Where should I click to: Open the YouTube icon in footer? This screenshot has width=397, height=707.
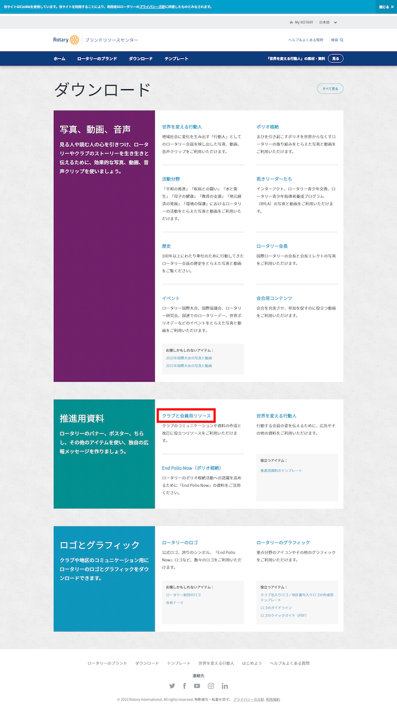[x=197, y=686]
